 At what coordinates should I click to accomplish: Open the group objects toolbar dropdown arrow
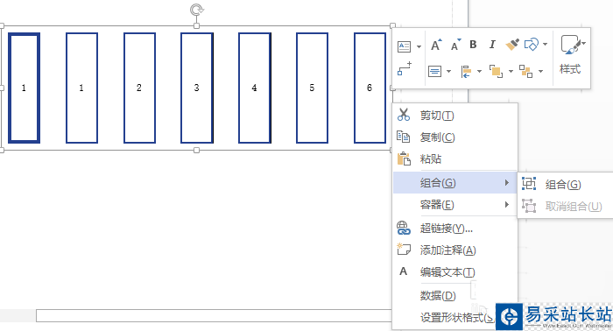coord(540,71)
